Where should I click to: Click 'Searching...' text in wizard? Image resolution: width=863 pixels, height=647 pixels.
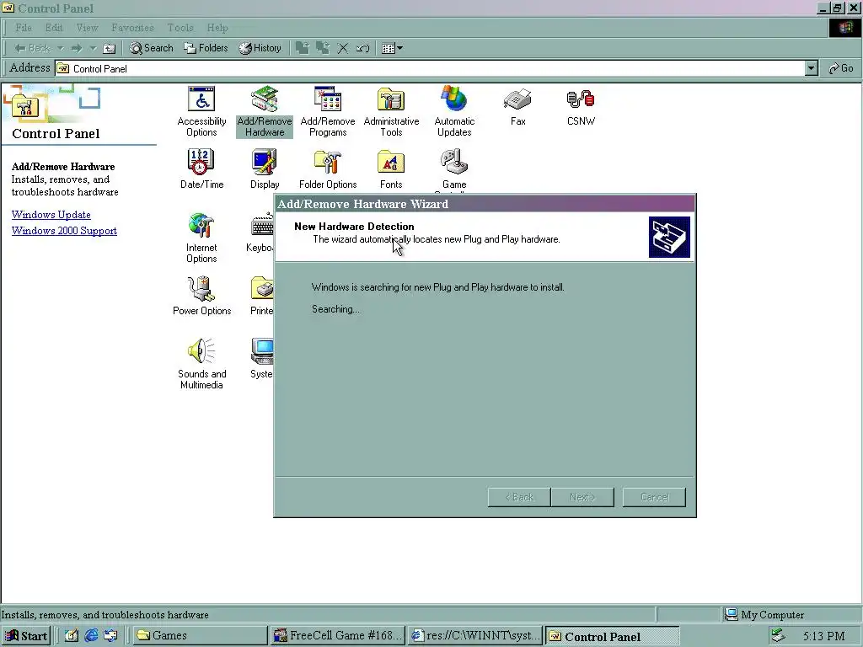pyautogui.click(x=335, y=309)
